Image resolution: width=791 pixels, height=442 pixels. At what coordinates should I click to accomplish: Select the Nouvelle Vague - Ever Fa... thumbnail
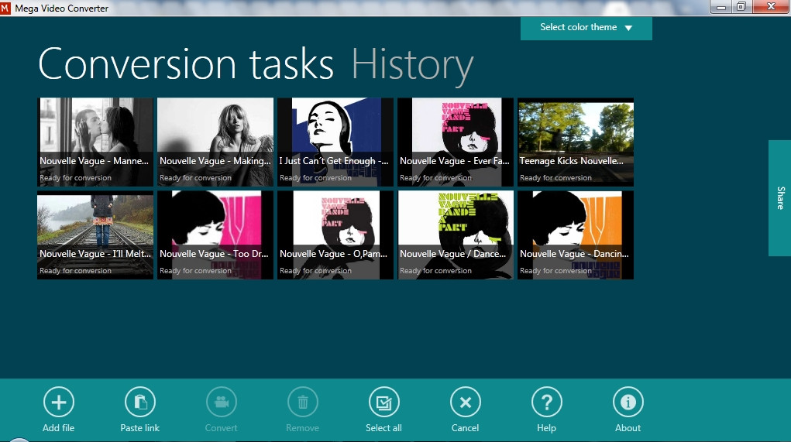click(456, 142)
